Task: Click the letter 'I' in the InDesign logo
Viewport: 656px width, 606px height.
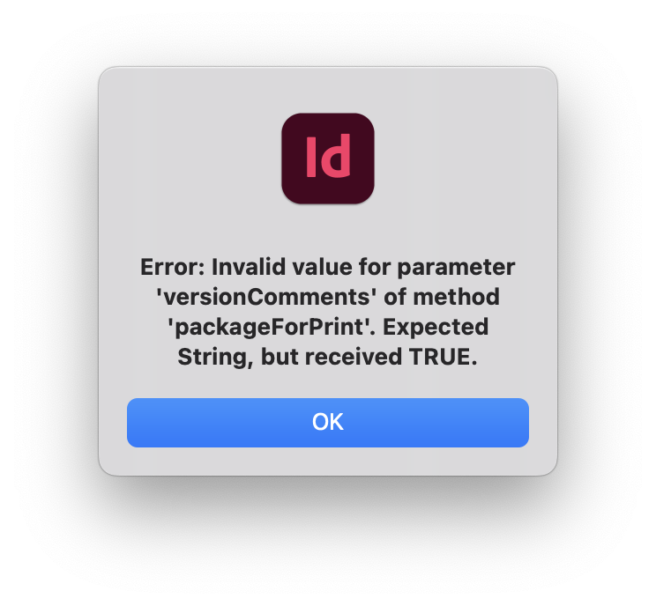Action: [311, 157]
